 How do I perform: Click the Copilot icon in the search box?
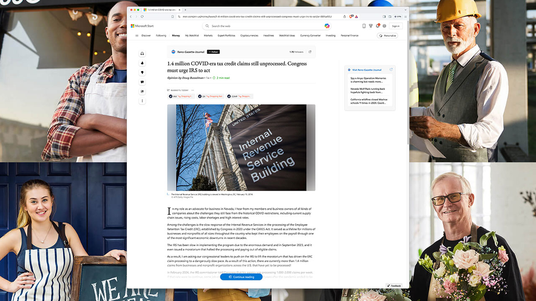pos(327,26)
